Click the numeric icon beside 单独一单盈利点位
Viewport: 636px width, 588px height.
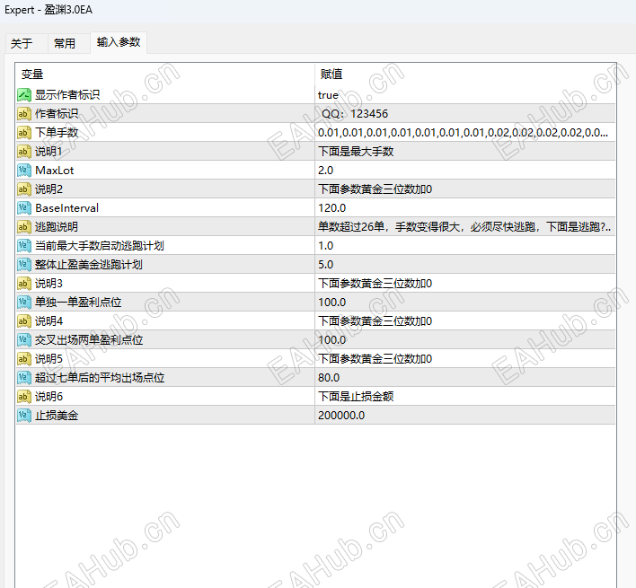point(24,303)
